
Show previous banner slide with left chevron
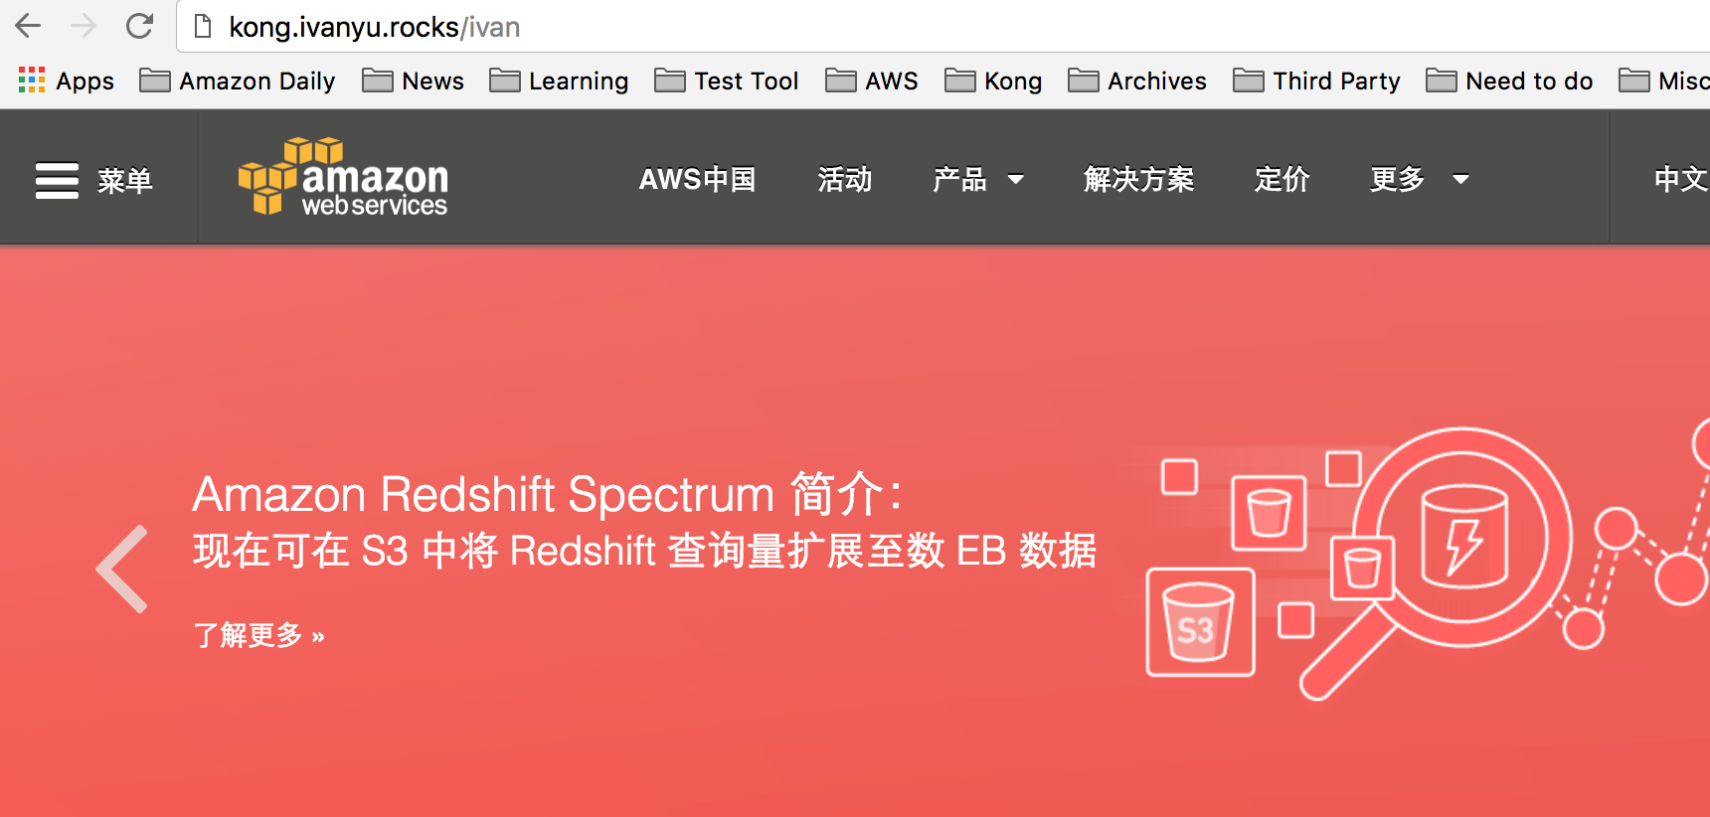pyautogui.click(x=122, y=569)
